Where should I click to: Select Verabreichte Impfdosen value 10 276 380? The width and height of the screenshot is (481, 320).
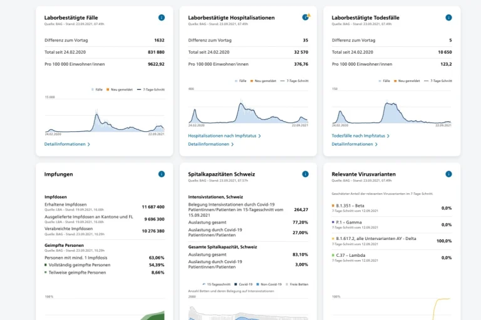point(153,231)
